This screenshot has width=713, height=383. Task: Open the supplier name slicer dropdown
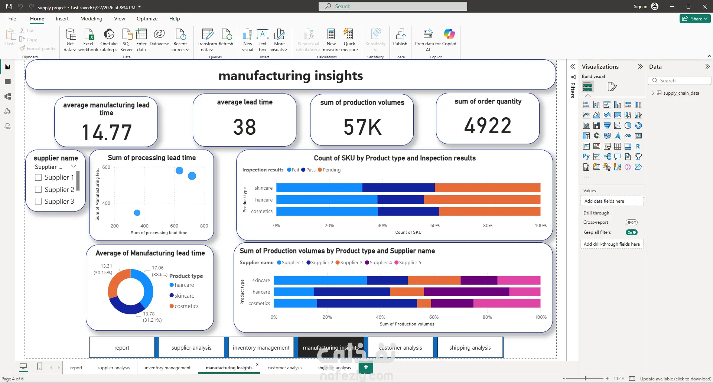(74, 166)
